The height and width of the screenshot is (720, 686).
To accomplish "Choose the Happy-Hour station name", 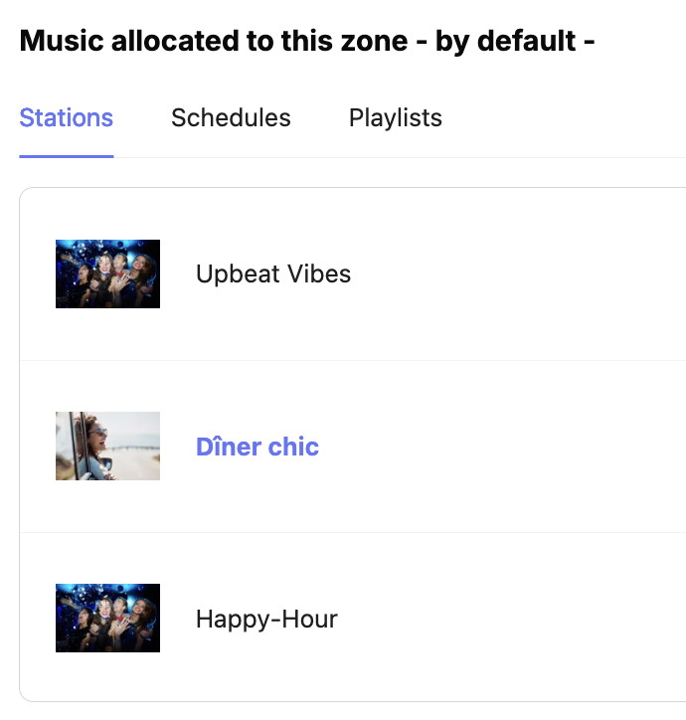I will point(266,619).
